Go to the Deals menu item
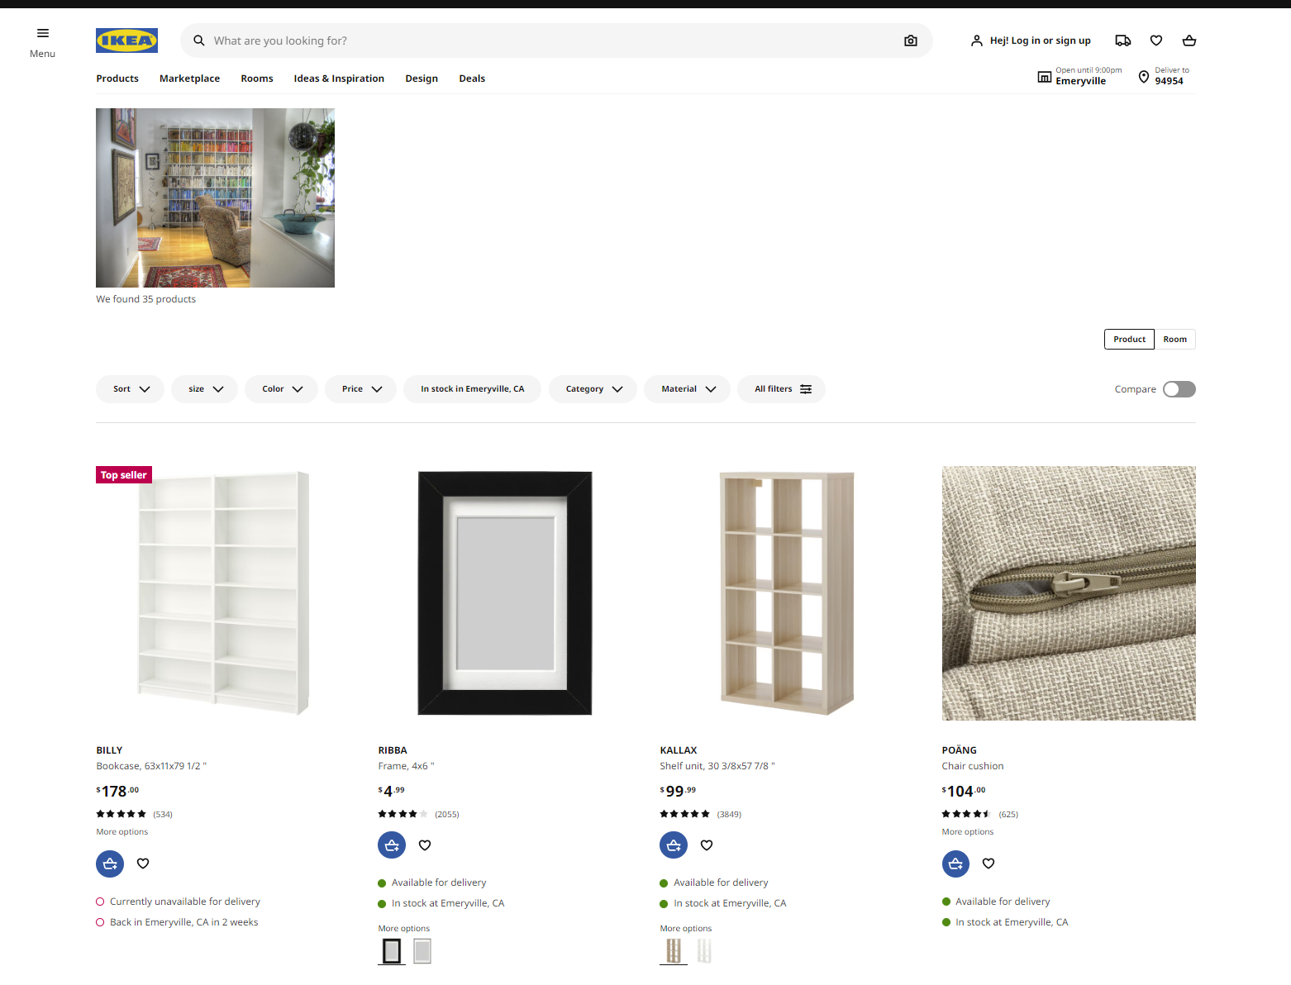Viewport: 1291px width, 985px height. coord(472,79)
